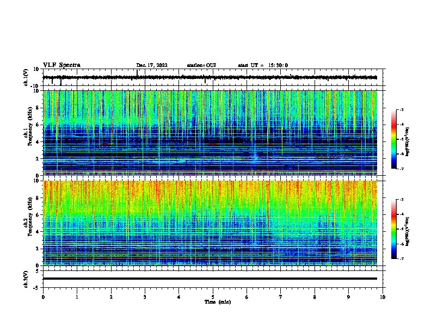Click the ch.2 "Frequency (kHz)" axis label
The width and height of the screenshot is (431, 333).
(30, 217)
